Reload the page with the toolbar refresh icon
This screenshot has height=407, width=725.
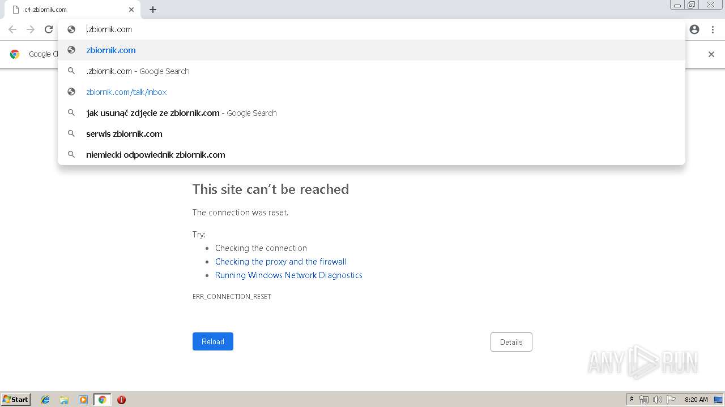click(49, 29)
